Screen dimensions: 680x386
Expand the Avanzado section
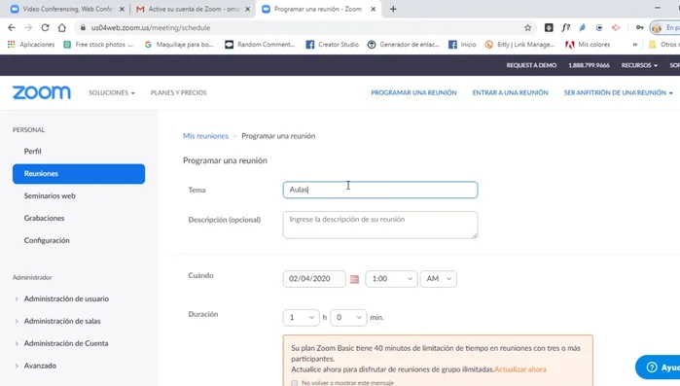click(x=40, y=366)
